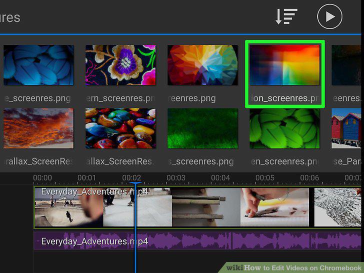Click the 'ion_screenres.pn' file name
The image size is (364, 273).
(285, 98)
